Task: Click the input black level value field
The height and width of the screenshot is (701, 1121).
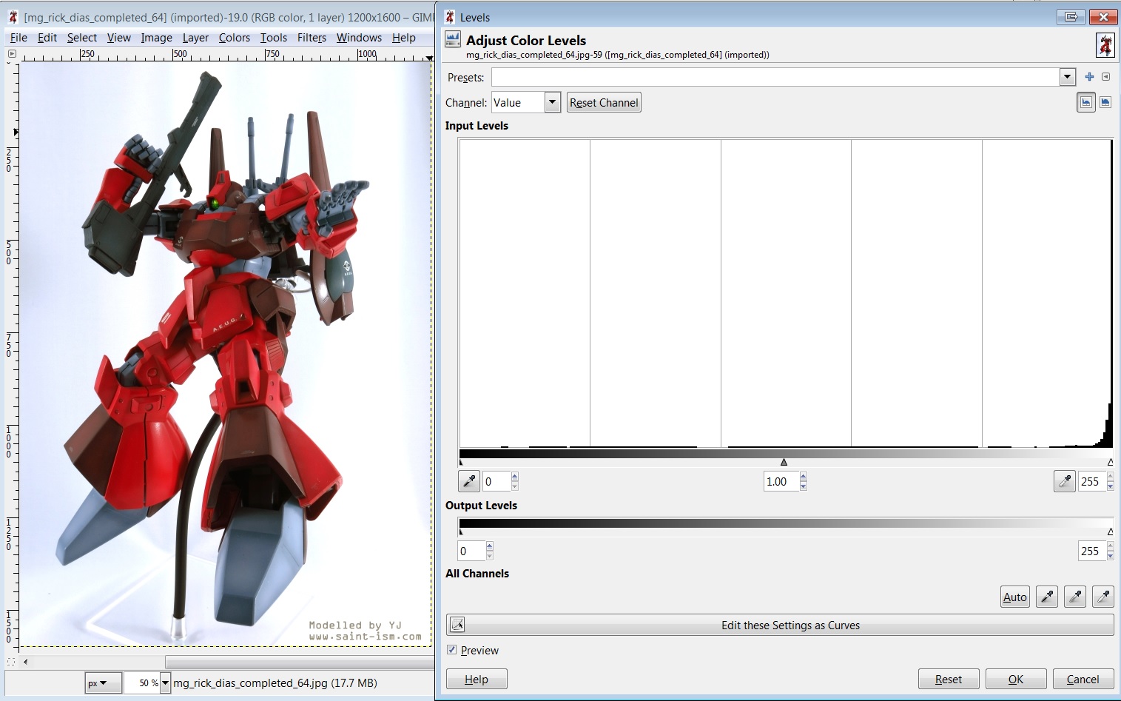Action: point(496,481)
